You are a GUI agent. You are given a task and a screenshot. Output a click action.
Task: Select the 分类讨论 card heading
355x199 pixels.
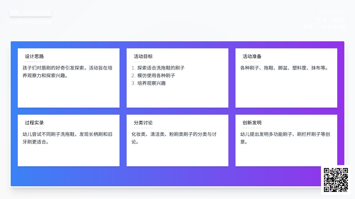click(x=143, y=123)
